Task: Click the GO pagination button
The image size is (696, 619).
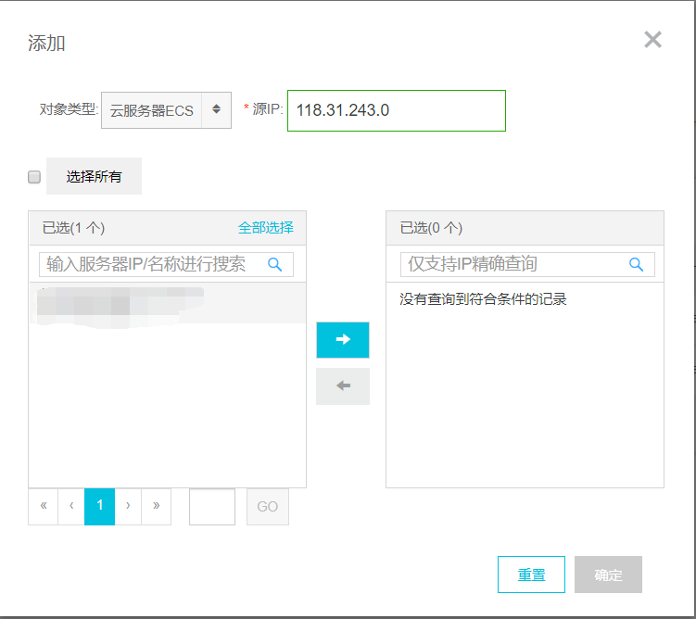Action: pyautogui.click(x=268, y=507)
